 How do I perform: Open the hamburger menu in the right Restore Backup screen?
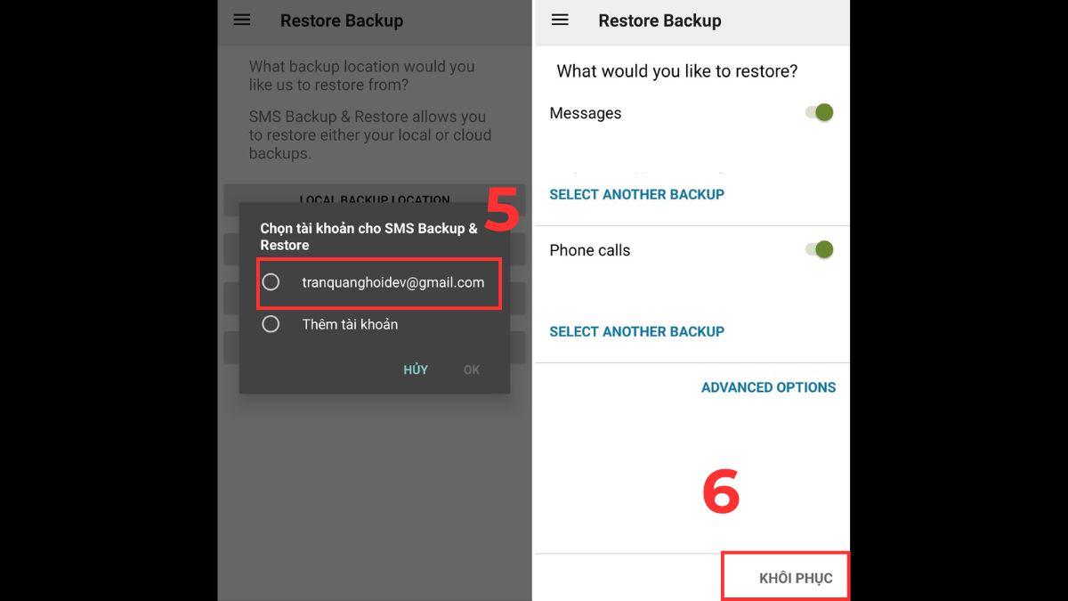560,20
